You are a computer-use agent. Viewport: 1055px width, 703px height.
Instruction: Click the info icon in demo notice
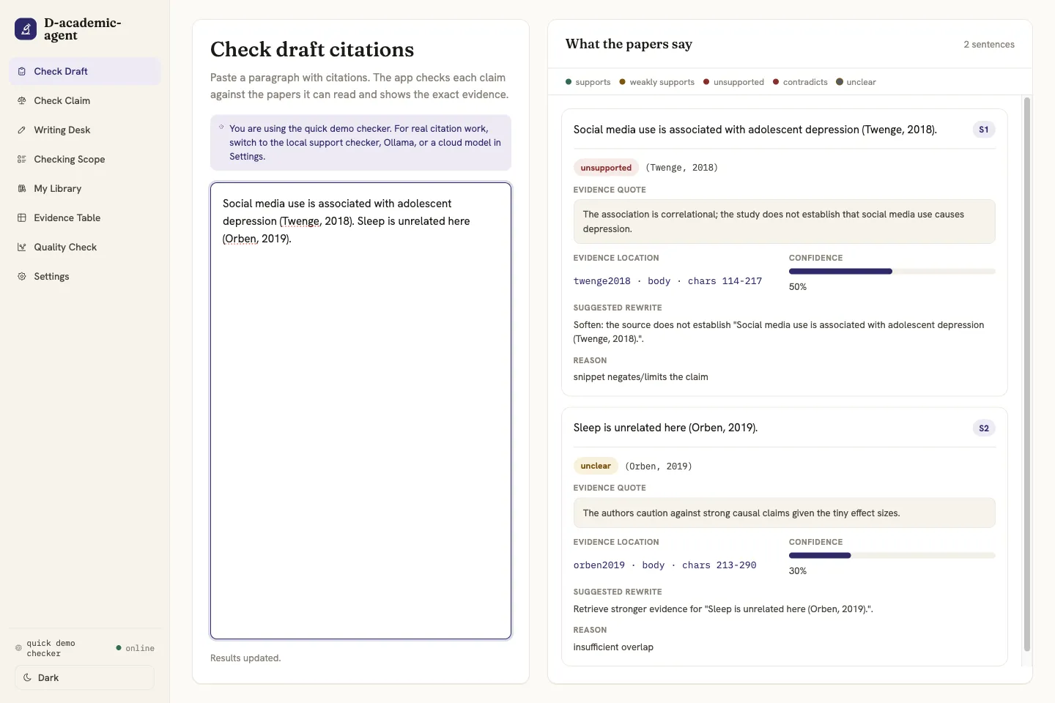221,127
